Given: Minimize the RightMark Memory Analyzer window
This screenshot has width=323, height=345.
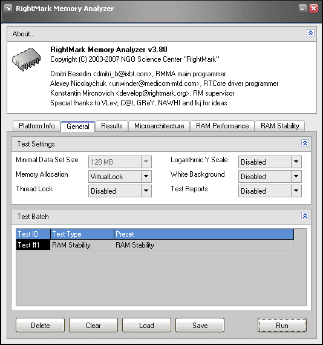Looking at the screenshot, I should (x=302, y=8).
